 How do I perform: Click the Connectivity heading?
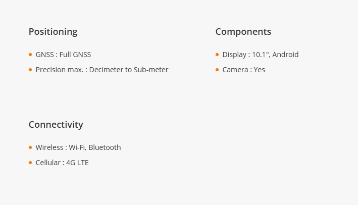(x=56, y=125)
